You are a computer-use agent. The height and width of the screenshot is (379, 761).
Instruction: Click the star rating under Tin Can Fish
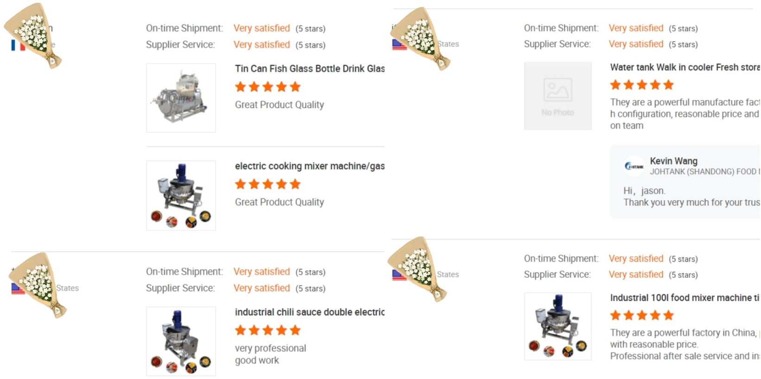268,87
